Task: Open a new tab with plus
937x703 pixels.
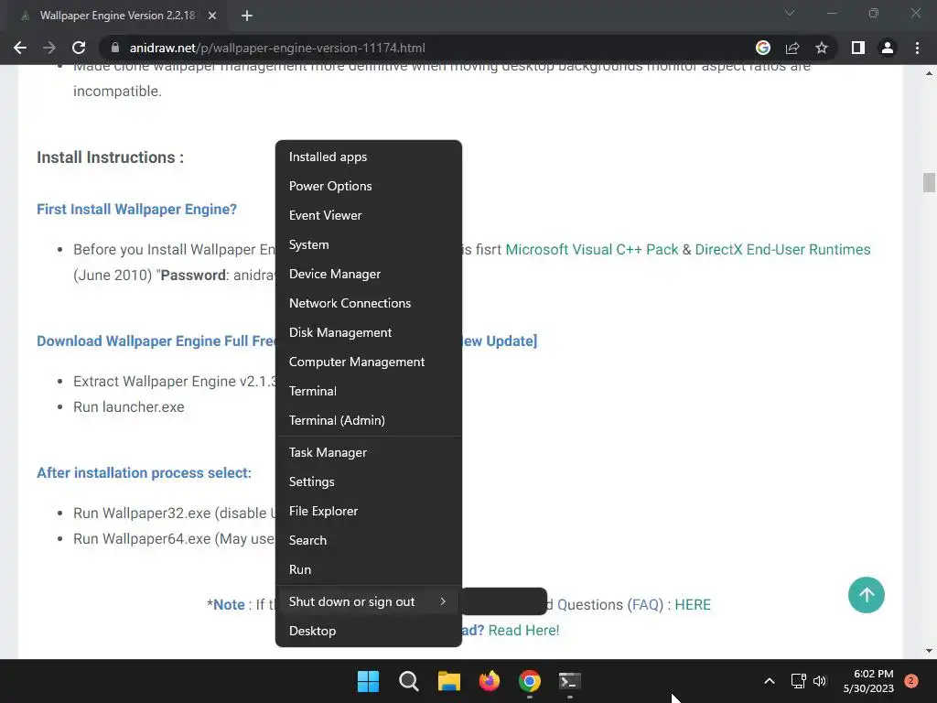Action: pyautogui.click(x=247, y=16)
